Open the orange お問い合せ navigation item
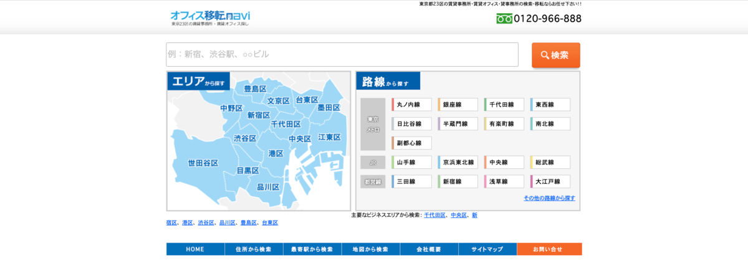 549,249
